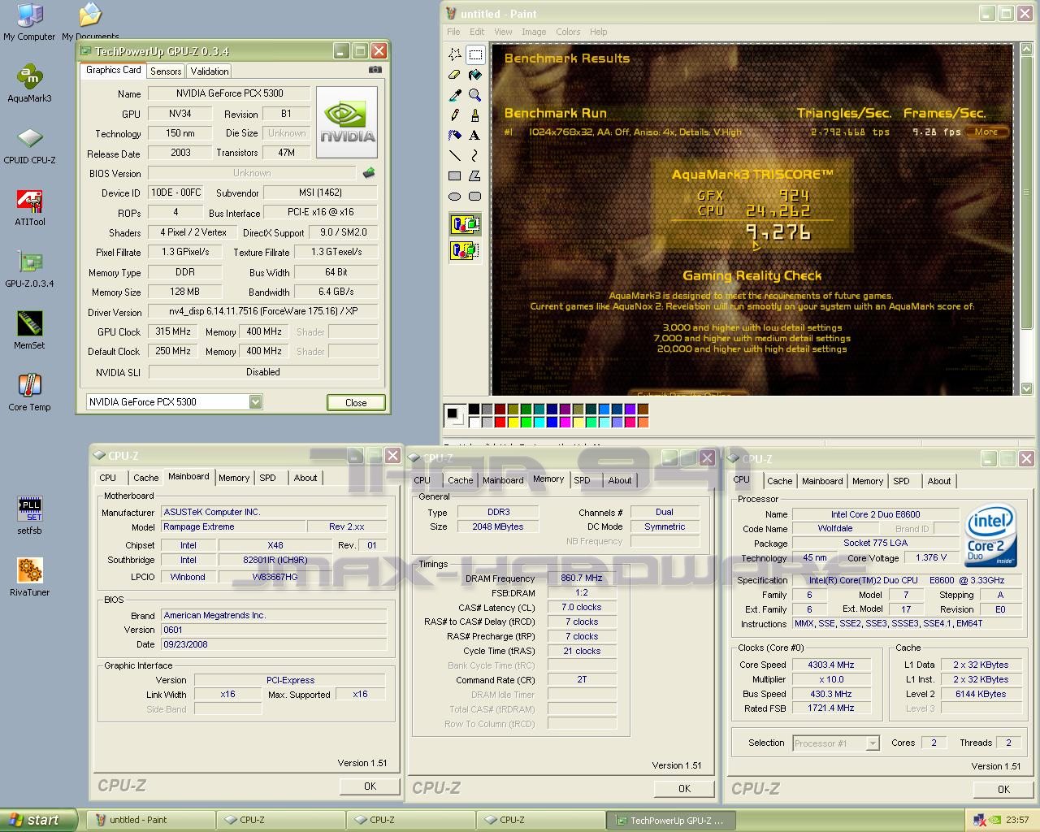Image resolution: width=1040 pixels, height=832 pixels.
Task: Choose the Curve tool in Paint
Action: (475, 155)
